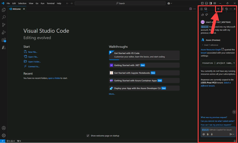
Task: Open Source Control view
Action: click(4, 25)
